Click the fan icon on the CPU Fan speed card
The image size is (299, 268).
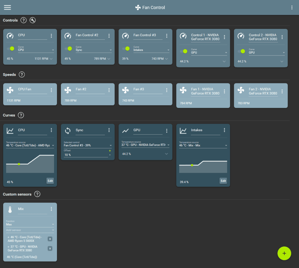pyautogui.click(x=10, y=89)
